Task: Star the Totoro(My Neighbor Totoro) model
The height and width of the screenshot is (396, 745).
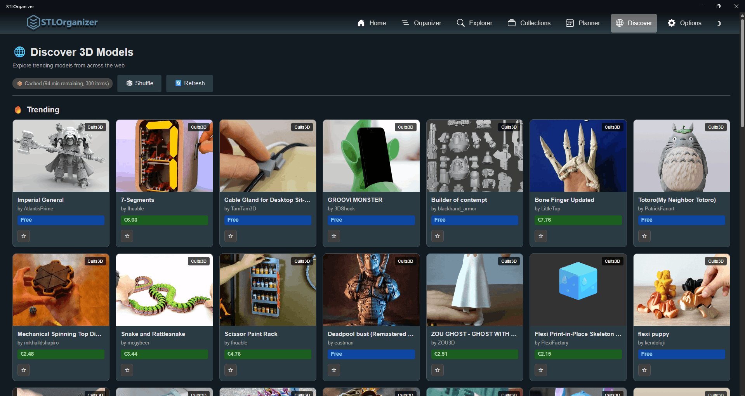Action: point(644,236)
